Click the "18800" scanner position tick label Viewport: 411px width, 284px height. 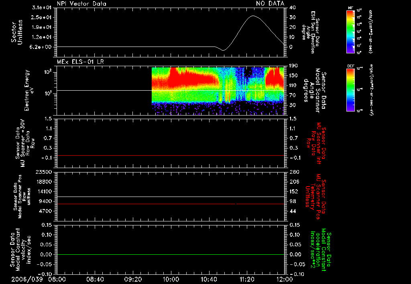point(44,182)
